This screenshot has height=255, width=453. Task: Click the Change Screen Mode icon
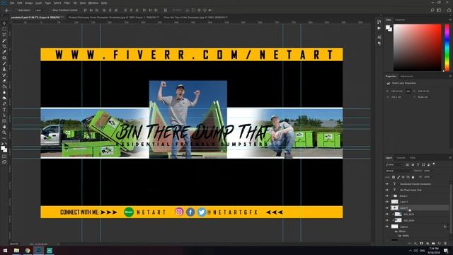(x=4, y=162)
